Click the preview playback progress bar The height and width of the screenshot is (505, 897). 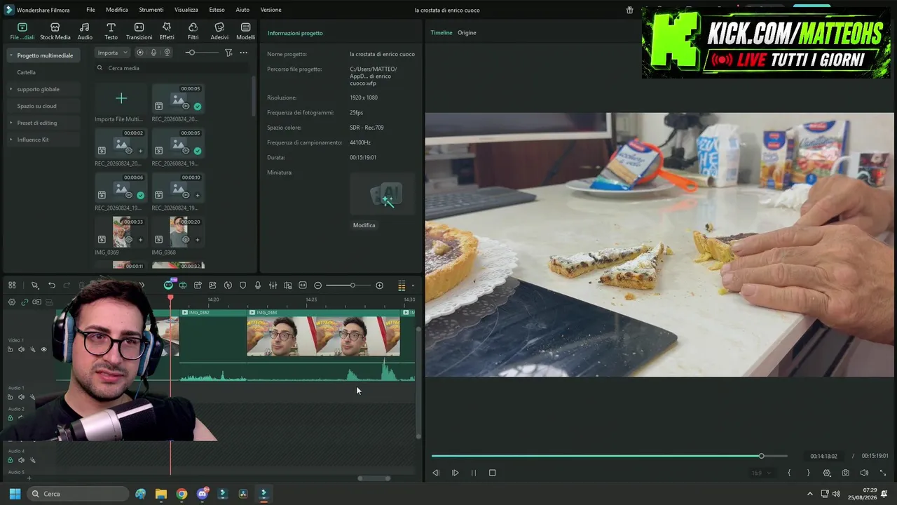tap(609, 456)
